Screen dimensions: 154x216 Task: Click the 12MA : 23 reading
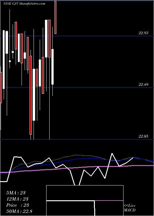coord(17,199)
